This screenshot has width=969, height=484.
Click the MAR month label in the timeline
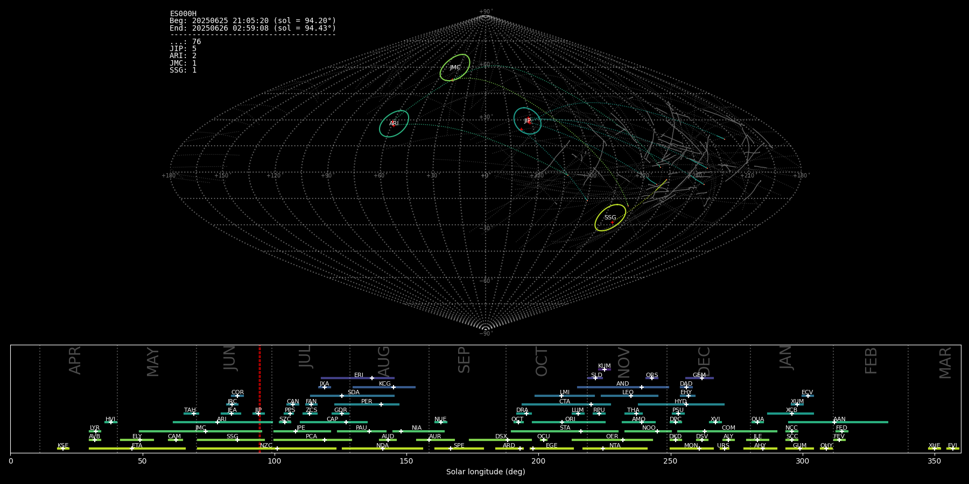945,363
